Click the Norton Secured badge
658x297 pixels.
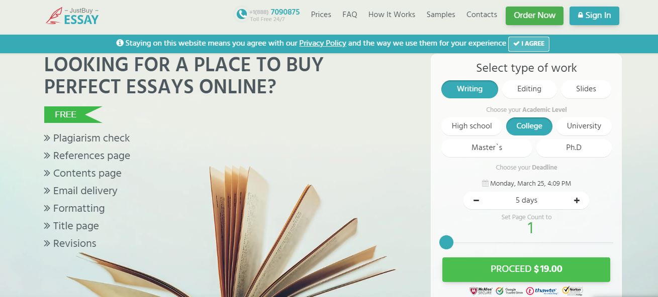click(572, 290)
